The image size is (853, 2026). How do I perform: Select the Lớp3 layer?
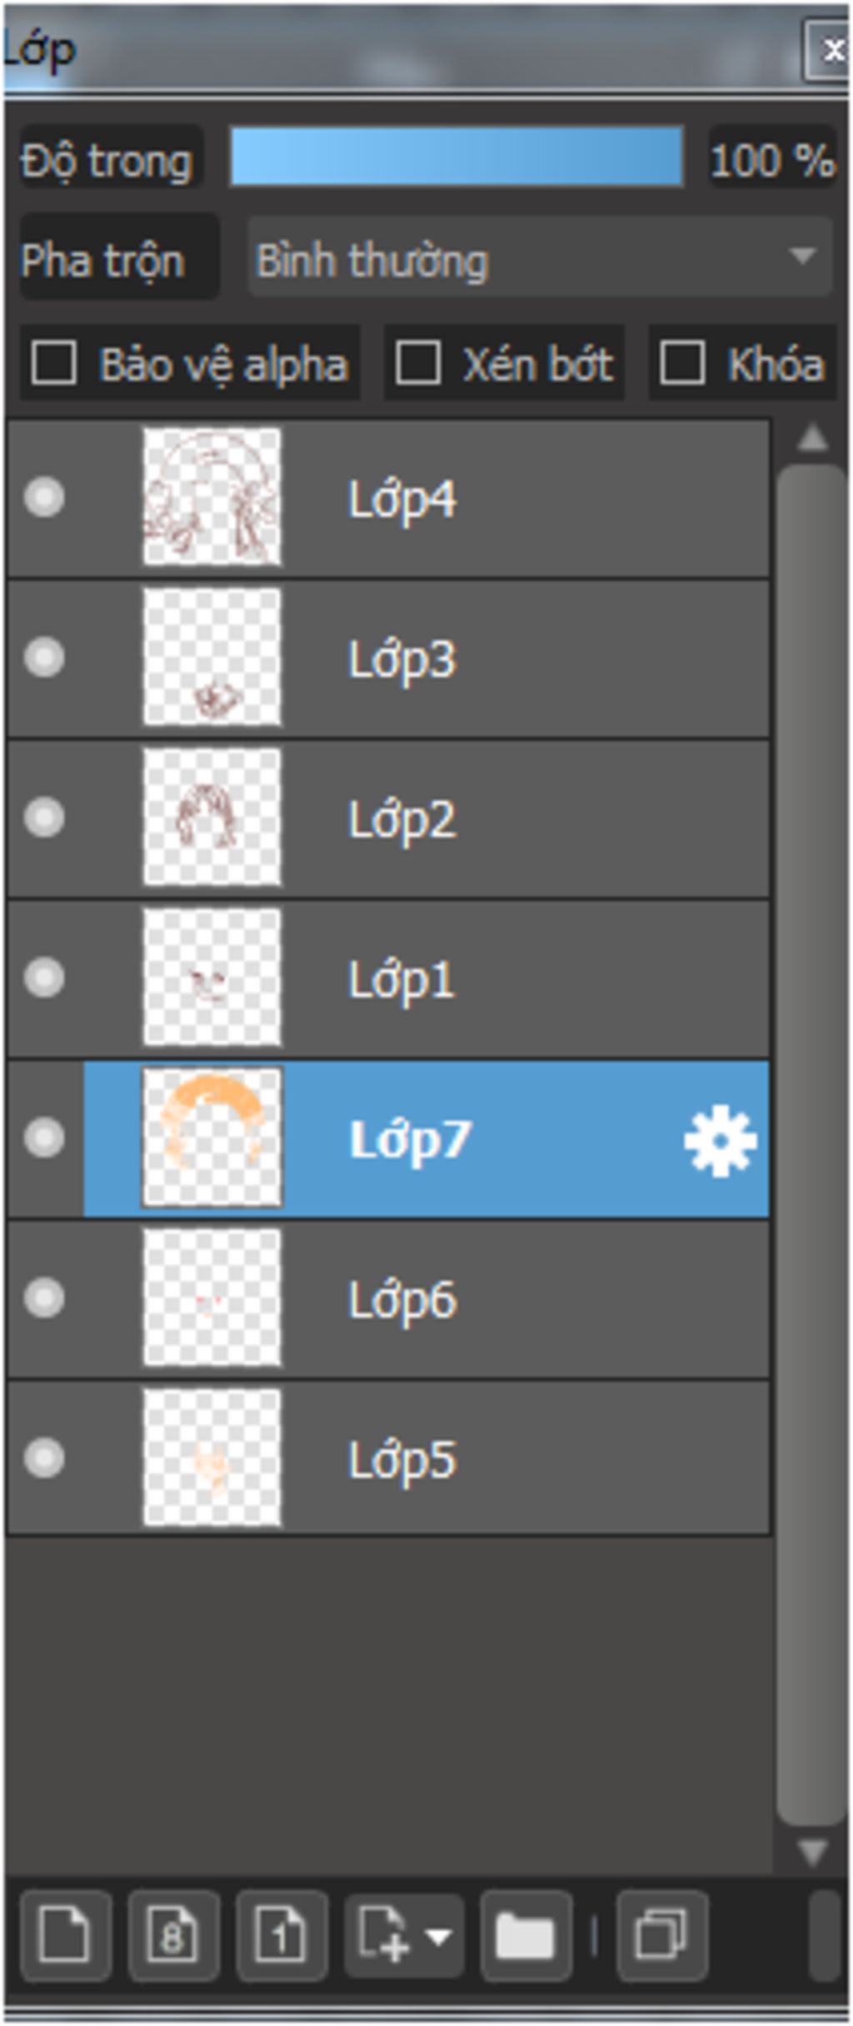tap(388, 659)
